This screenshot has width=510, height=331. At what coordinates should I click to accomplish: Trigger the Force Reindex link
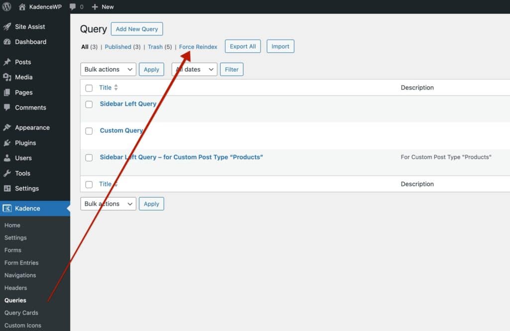pyautogui.click(x=198, y=46)
